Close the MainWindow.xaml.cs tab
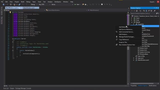 click(x=22, y=8)
